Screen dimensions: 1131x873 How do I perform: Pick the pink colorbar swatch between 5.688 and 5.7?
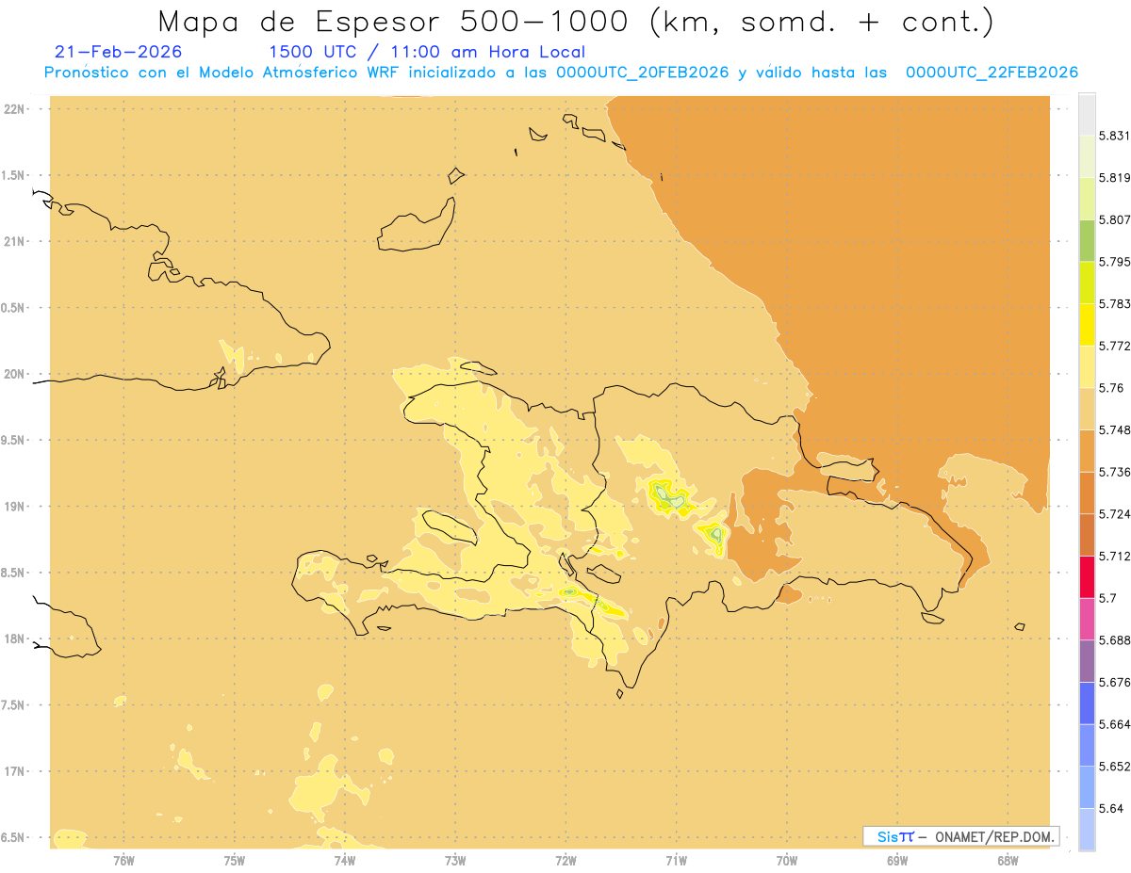1087,619
